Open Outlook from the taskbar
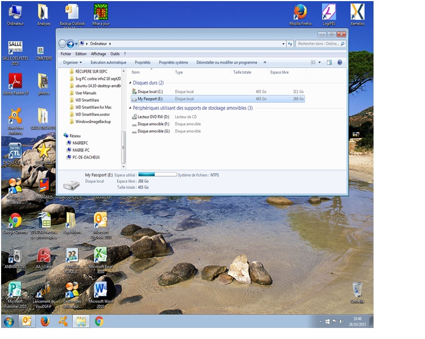The height and width of the screenshot is (339, 425). tap(27, 321)
